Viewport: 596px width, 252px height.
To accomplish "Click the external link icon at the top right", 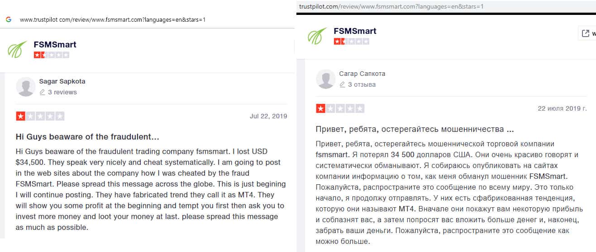I will coord(585,33).
